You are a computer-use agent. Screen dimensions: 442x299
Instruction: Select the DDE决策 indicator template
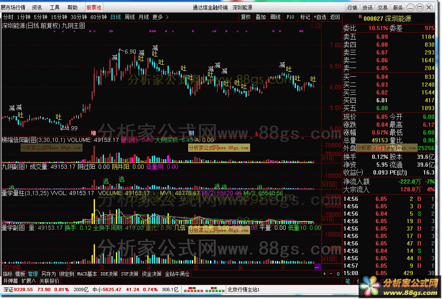tap(109, 274)
